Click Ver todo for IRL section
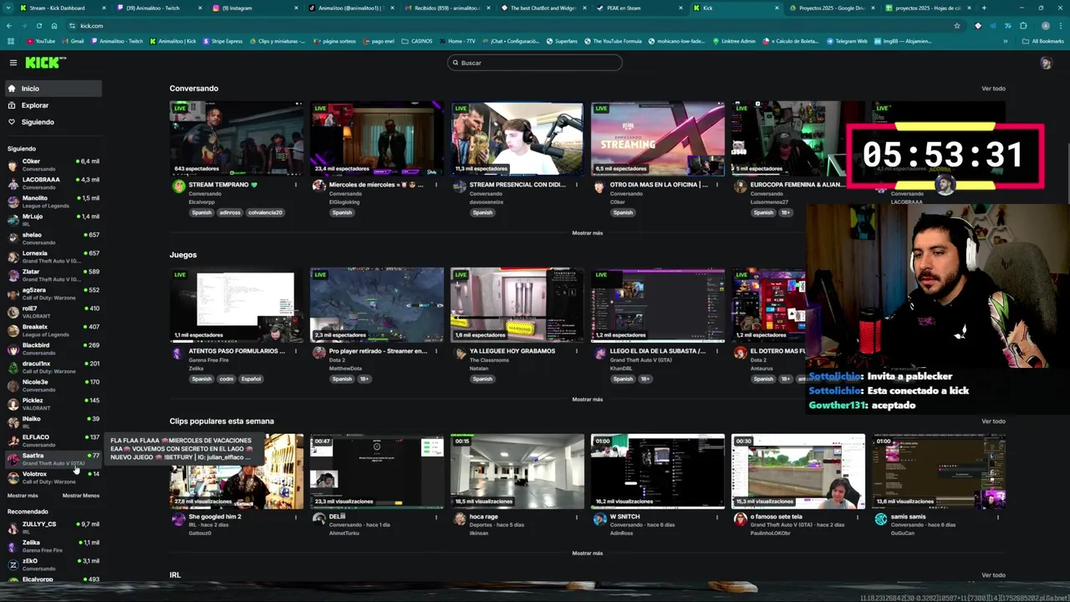The height and width of the screenshot is (602, 1070). click(x=993, y=575)
